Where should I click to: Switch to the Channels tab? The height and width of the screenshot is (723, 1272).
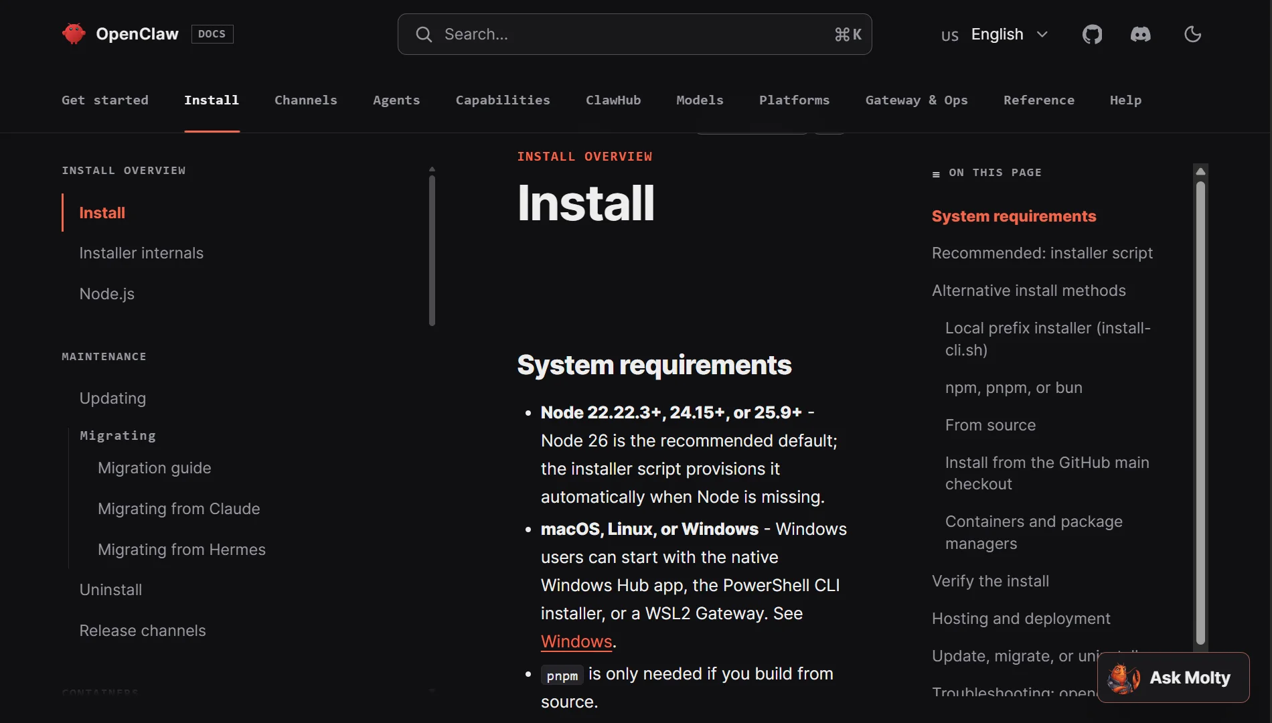[306, 100]
